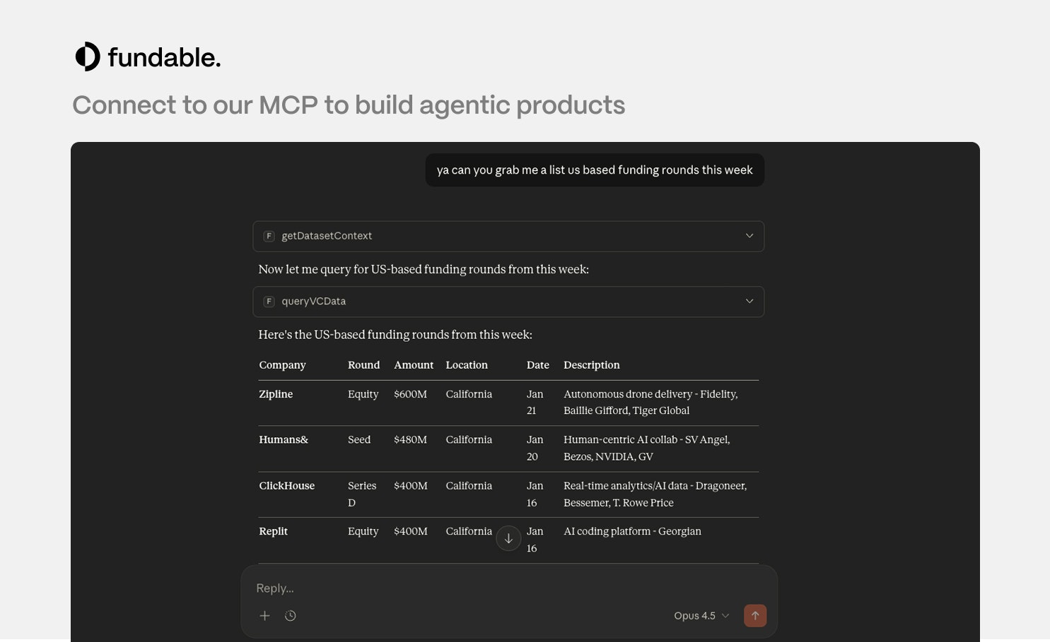Click the Company column header

click(282, 365)
